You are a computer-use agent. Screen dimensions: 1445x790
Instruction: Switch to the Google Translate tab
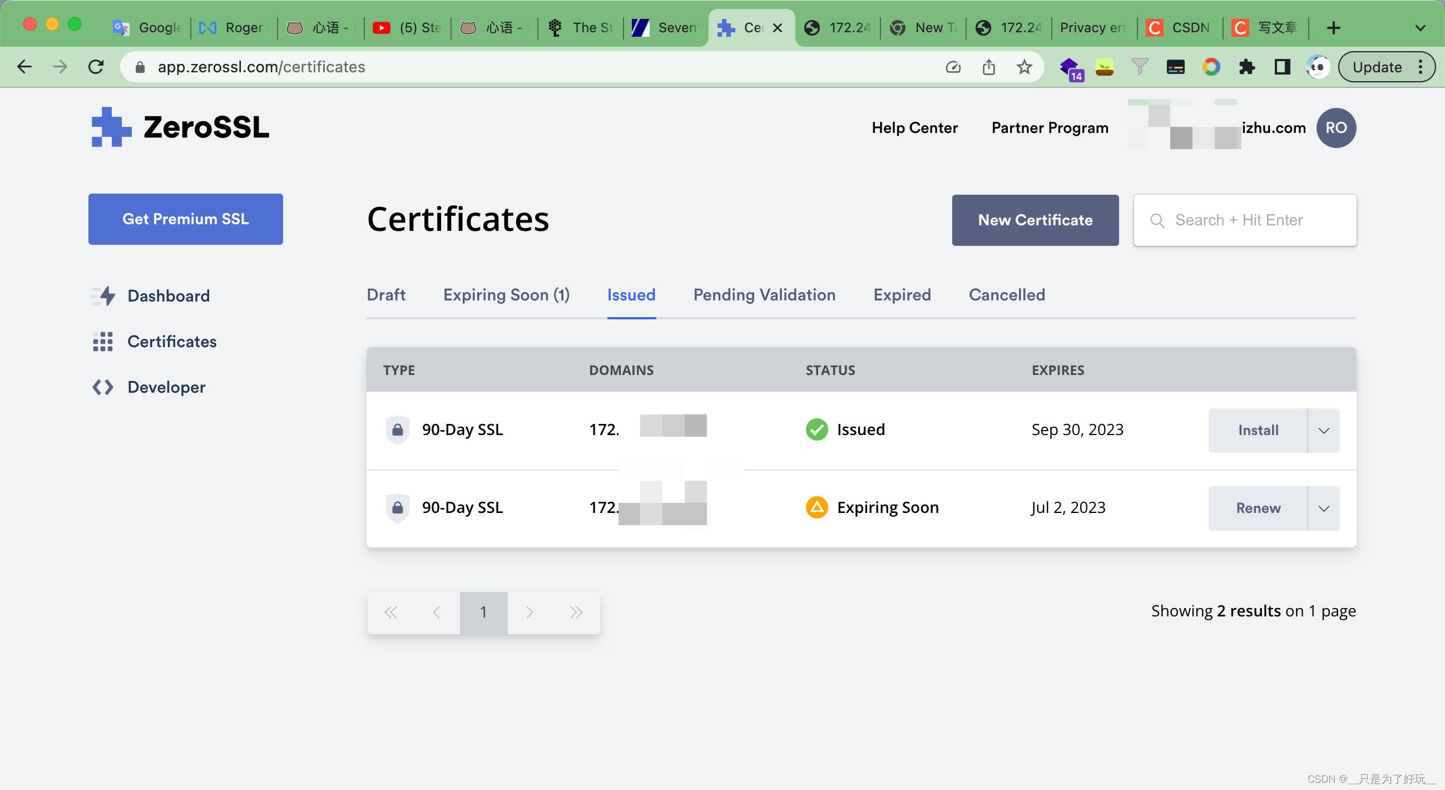147,27
